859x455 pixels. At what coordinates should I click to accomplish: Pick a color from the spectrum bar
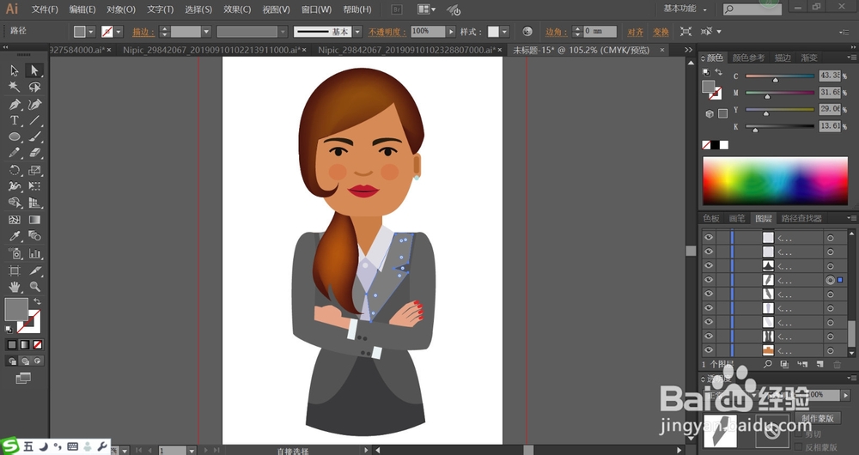[x=775, y=180]
